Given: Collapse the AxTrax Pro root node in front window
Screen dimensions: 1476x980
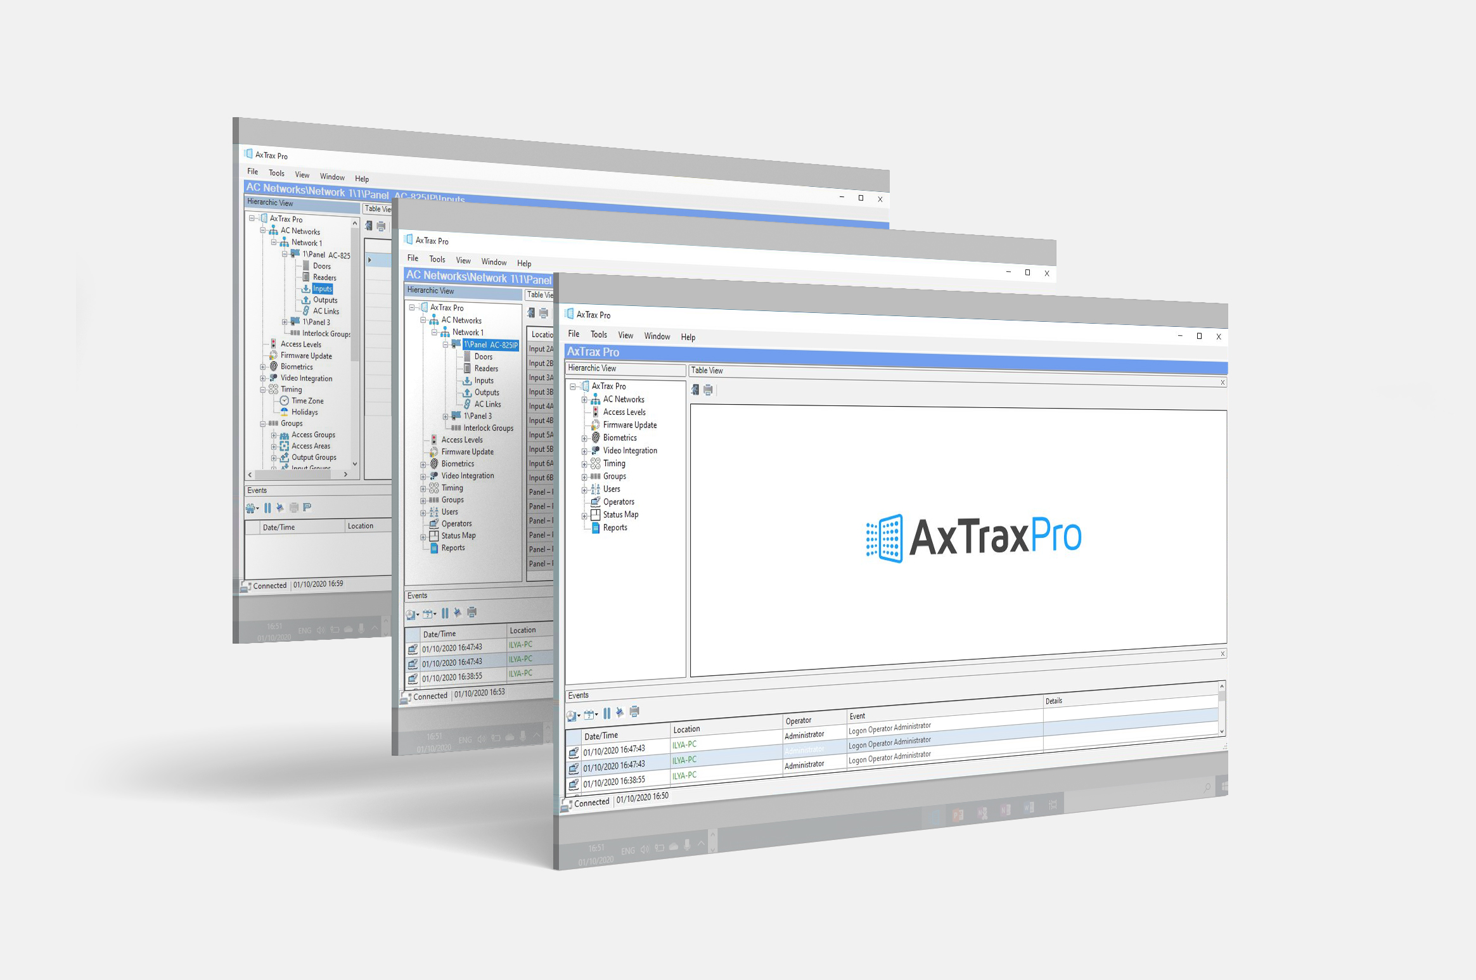Looking at the screenshot, I should (x=573, y=386).
